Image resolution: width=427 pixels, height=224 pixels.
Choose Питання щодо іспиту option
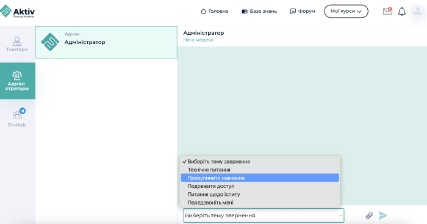[x=260, y=194]
